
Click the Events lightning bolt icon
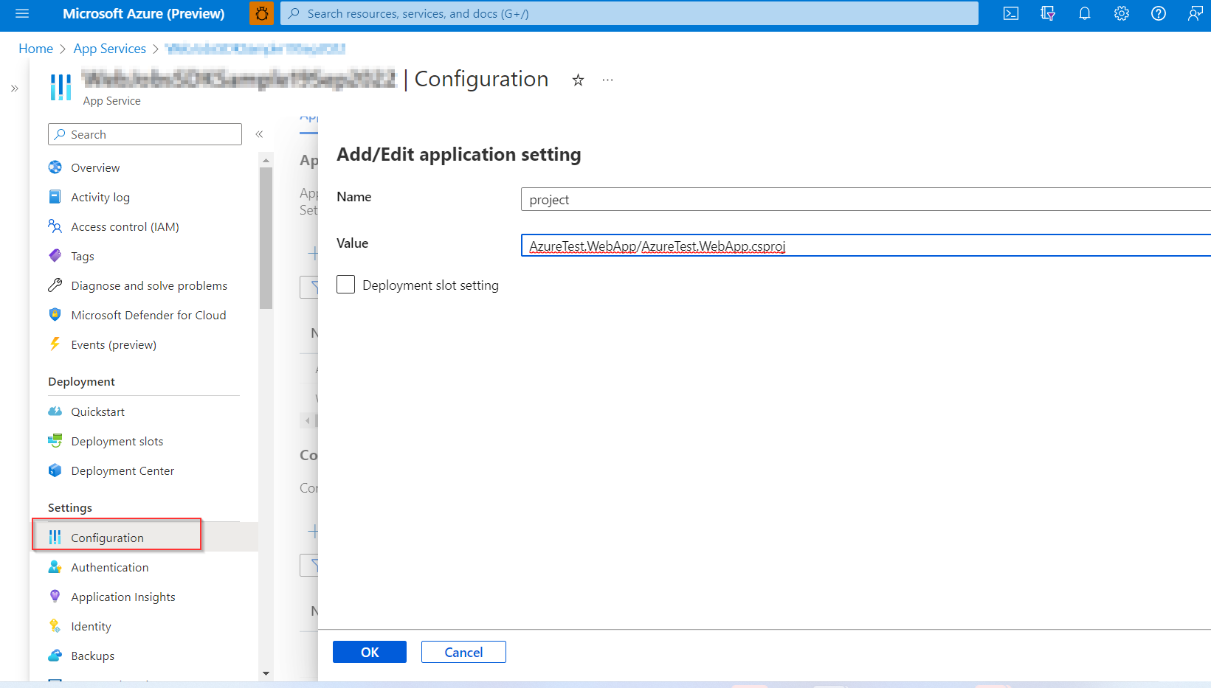click(x=55, y=344)
